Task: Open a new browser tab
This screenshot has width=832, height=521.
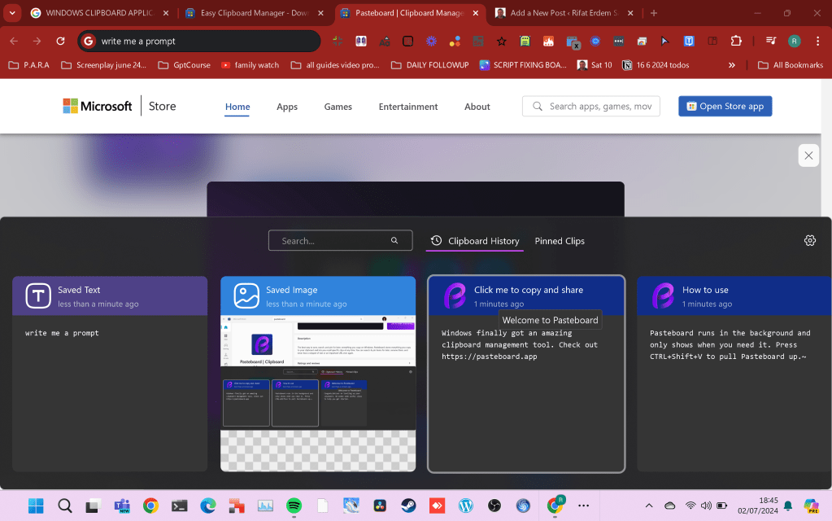Action: click(x=654, y=13)
